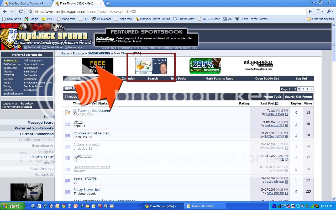The width and height of the screenshot is (336, 210).
Task: Open the Forum Tools dropdown
Action: [272, 97]
